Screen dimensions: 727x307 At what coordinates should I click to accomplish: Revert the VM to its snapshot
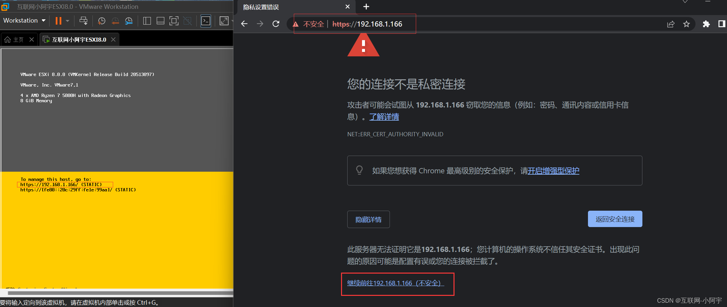click(x=115, y=21)
